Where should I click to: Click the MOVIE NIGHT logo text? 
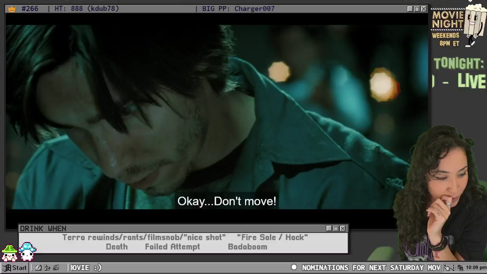pos(448,20)
